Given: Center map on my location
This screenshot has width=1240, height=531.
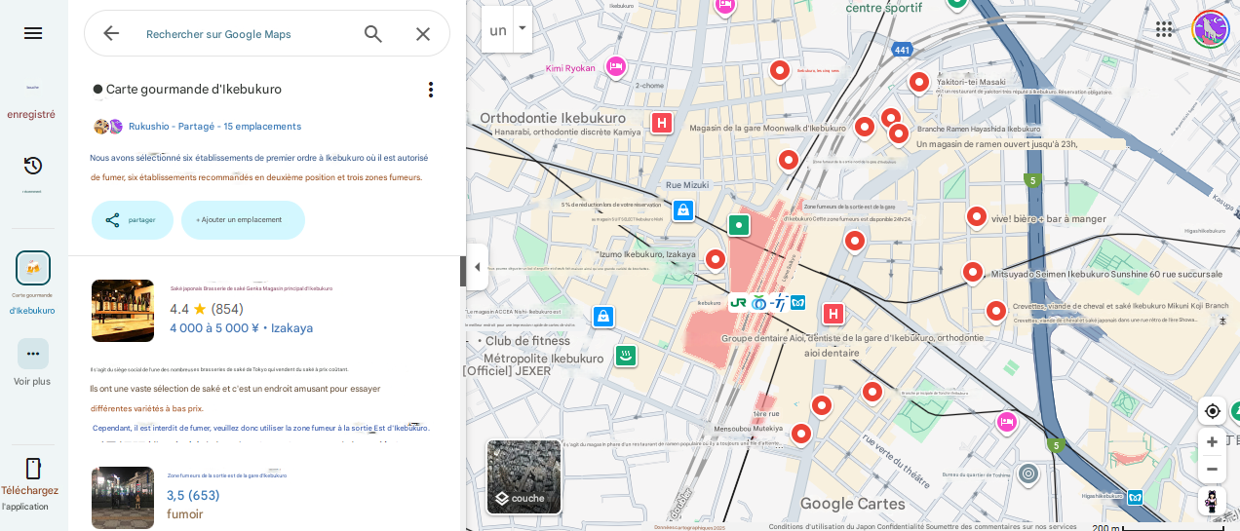Looking at the screenshot, I should point(1212,411).
